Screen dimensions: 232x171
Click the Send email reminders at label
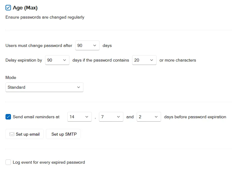tap(36, 117)
